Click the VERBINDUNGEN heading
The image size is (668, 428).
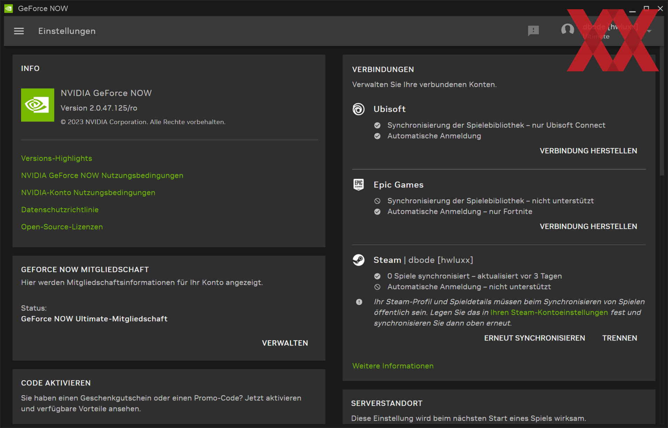pos(383,69)
